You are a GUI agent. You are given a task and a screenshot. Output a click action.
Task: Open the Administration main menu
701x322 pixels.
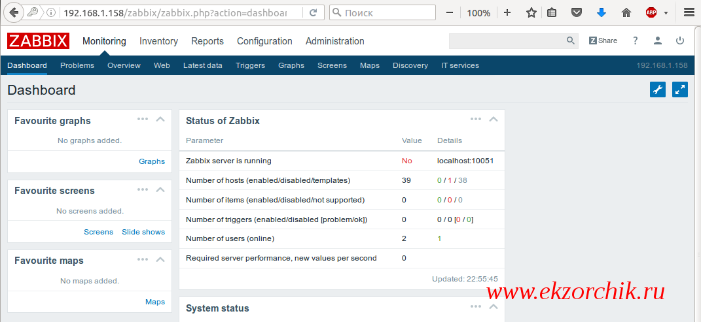[335, 41]
